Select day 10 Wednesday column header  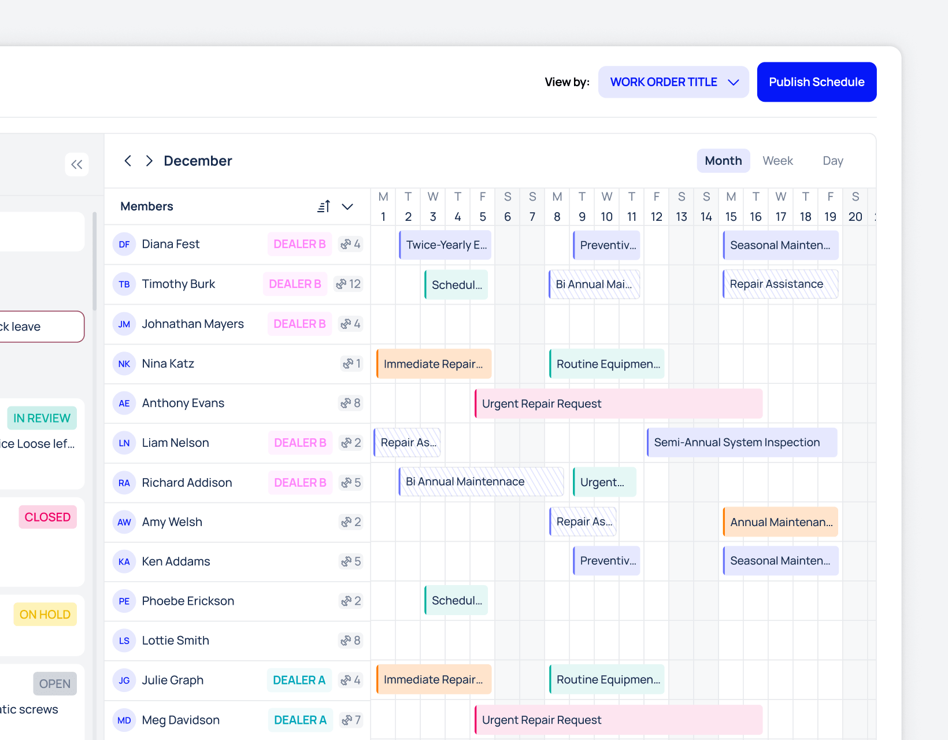point(606,206)
